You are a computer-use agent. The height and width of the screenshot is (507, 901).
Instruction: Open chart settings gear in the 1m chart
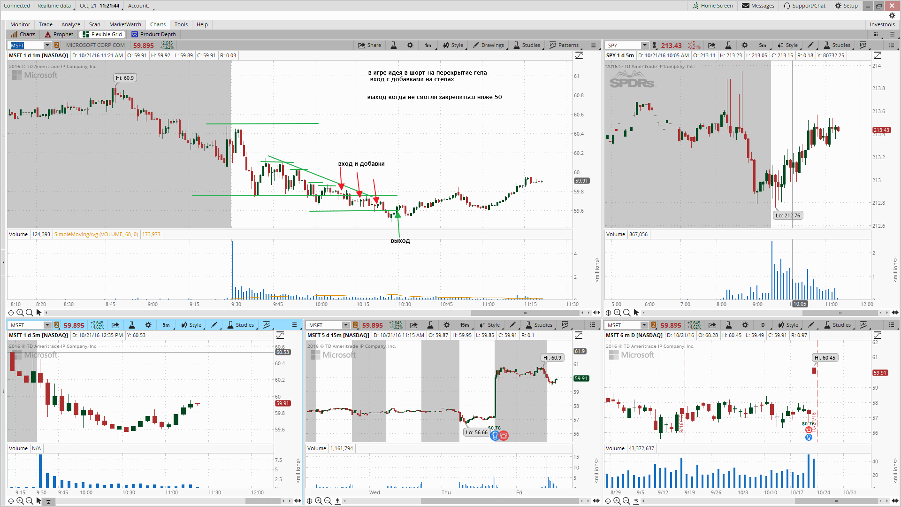tap(410, 46)
